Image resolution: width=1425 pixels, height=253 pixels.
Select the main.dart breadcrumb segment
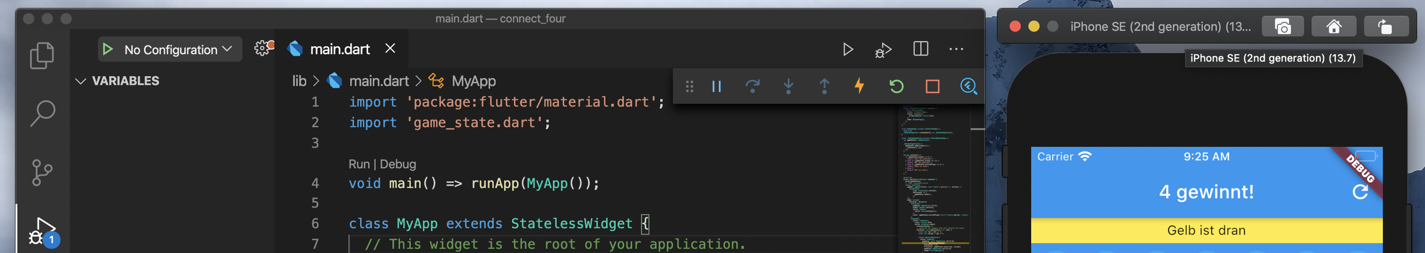[x=379, y=81]
